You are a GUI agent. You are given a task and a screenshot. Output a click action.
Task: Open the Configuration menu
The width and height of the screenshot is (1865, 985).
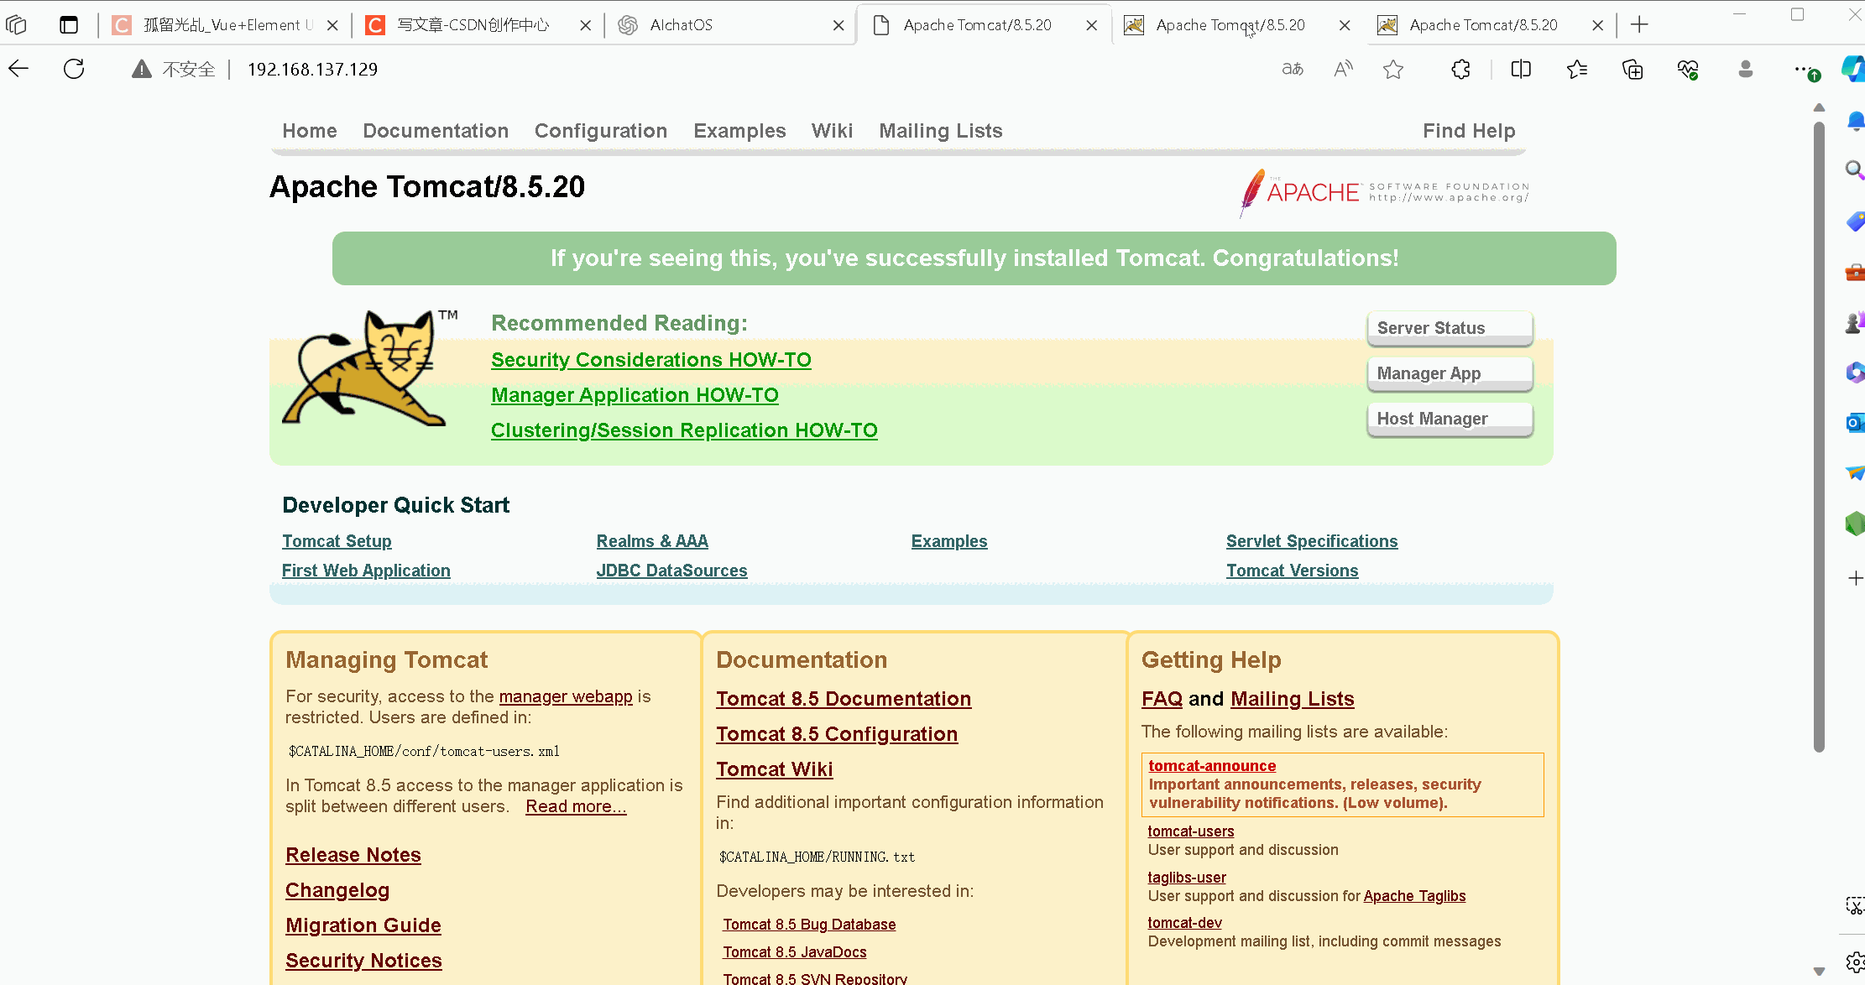click(601, 131)
